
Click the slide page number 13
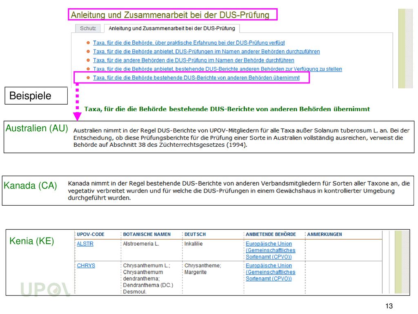pos(389,306)
